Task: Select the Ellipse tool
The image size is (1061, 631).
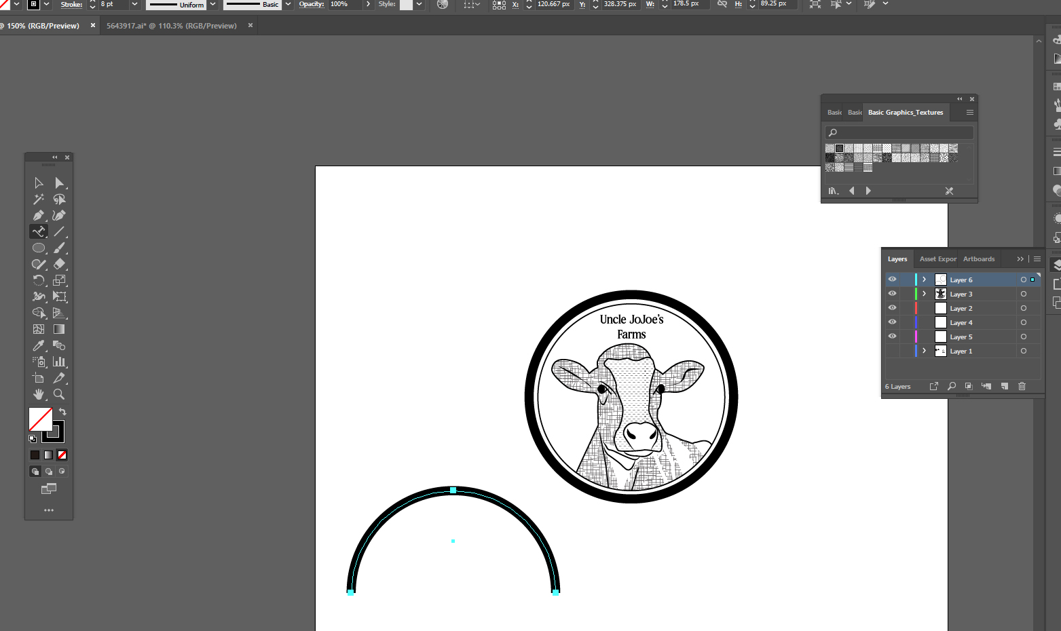Action: (39, 248)
